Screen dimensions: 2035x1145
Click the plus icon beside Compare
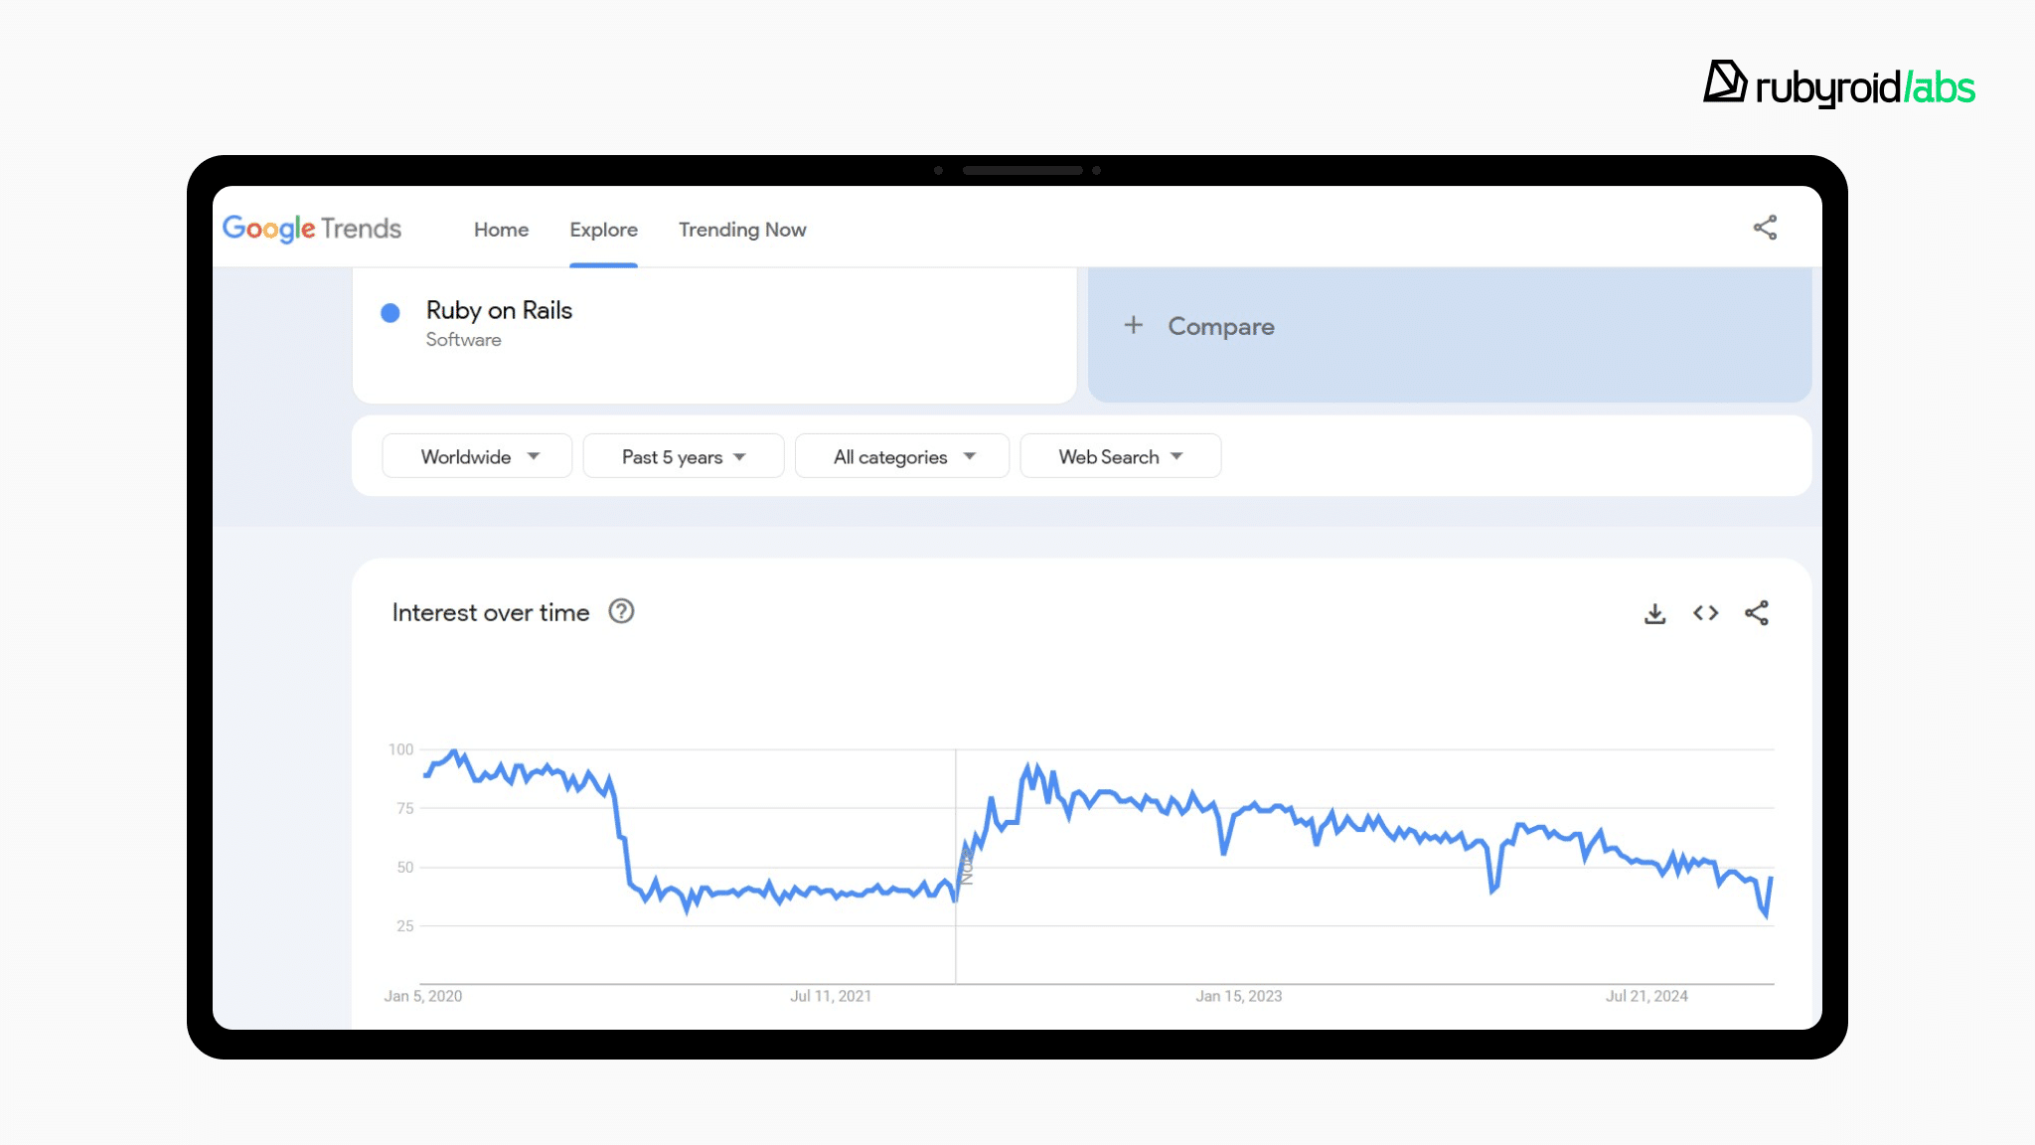pos(1133,325)
